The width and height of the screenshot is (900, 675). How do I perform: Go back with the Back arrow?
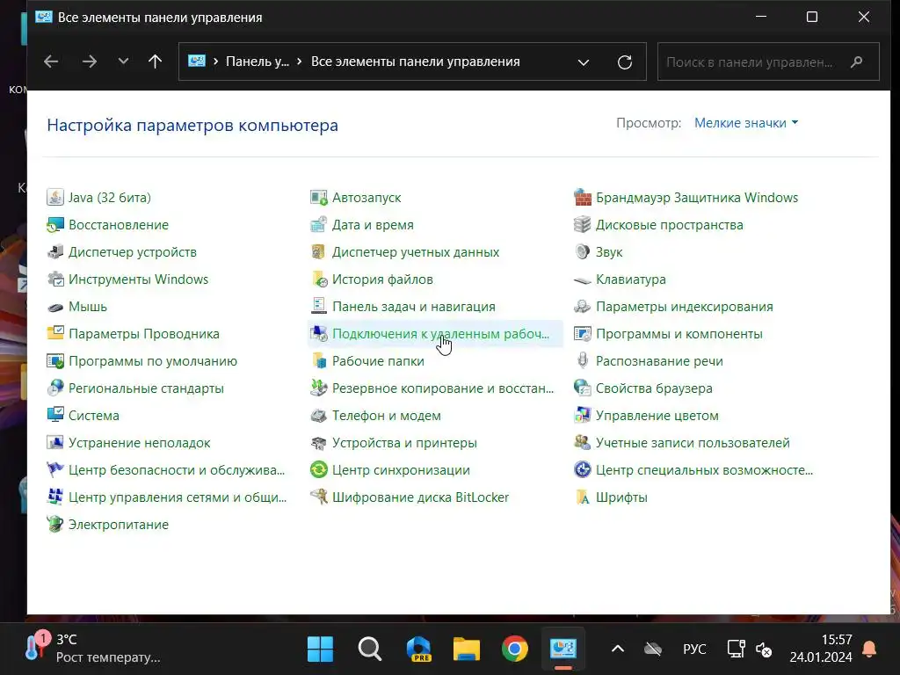tap(51, 62)
